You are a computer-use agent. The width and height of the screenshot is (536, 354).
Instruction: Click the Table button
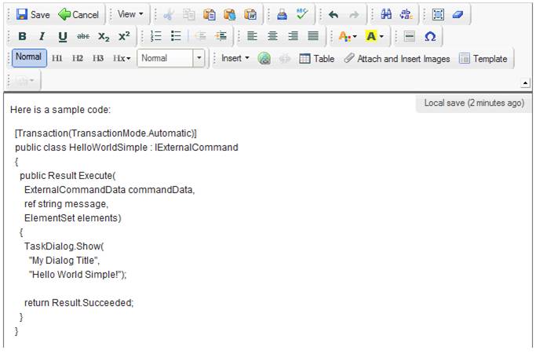[316, 59]
